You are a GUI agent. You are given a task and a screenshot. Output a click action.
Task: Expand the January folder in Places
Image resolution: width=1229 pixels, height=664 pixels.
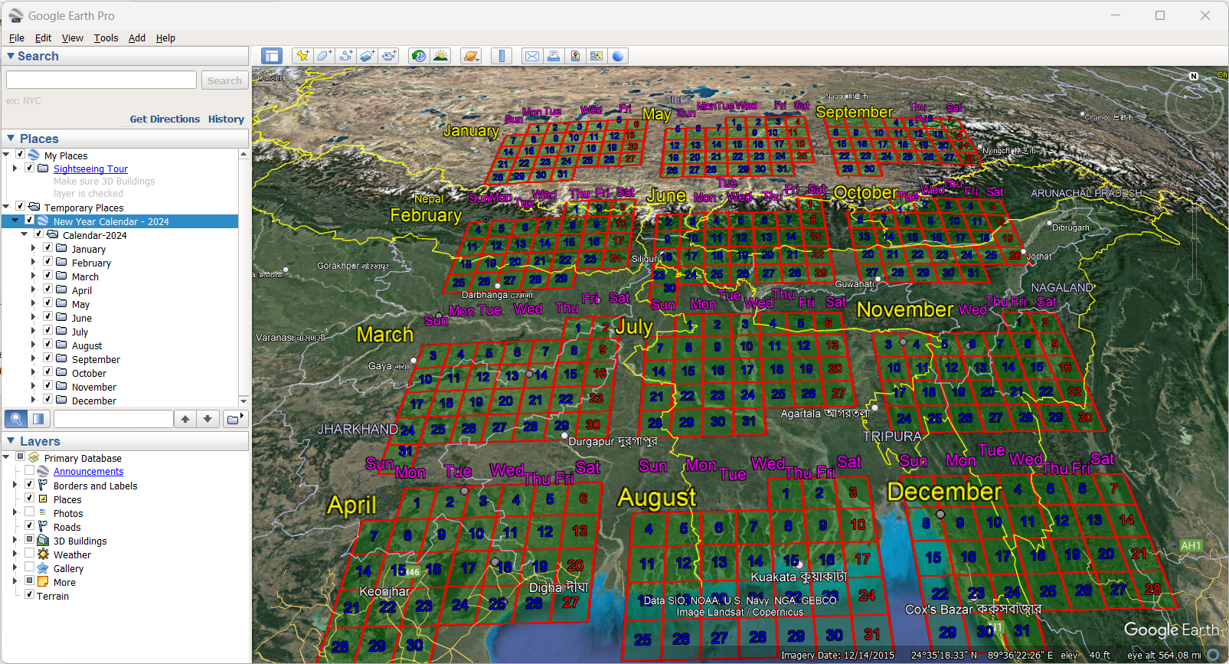(33, 249)
